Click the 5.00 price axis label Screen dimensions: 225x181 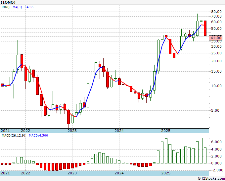[x=215, y=110]
